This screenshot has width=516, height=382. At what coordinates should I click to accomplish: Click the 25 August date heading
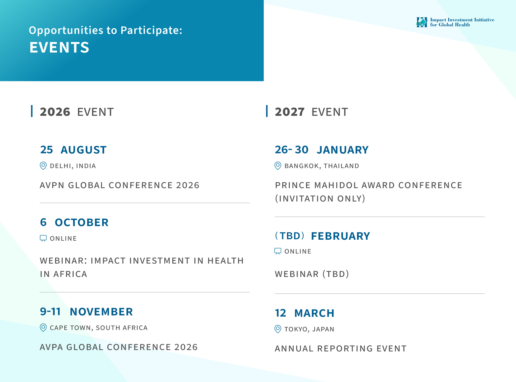click(x=73, y=150)
